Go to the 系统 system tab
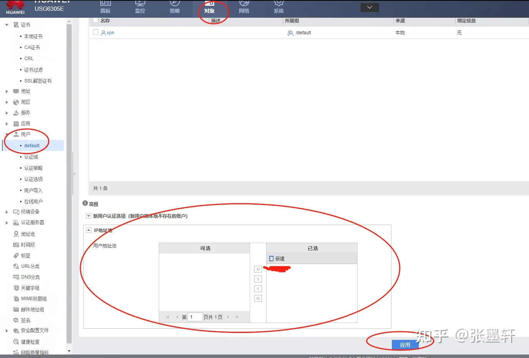Screen dimensions: 529x358 pyautogui.click(x=279, y=7)
